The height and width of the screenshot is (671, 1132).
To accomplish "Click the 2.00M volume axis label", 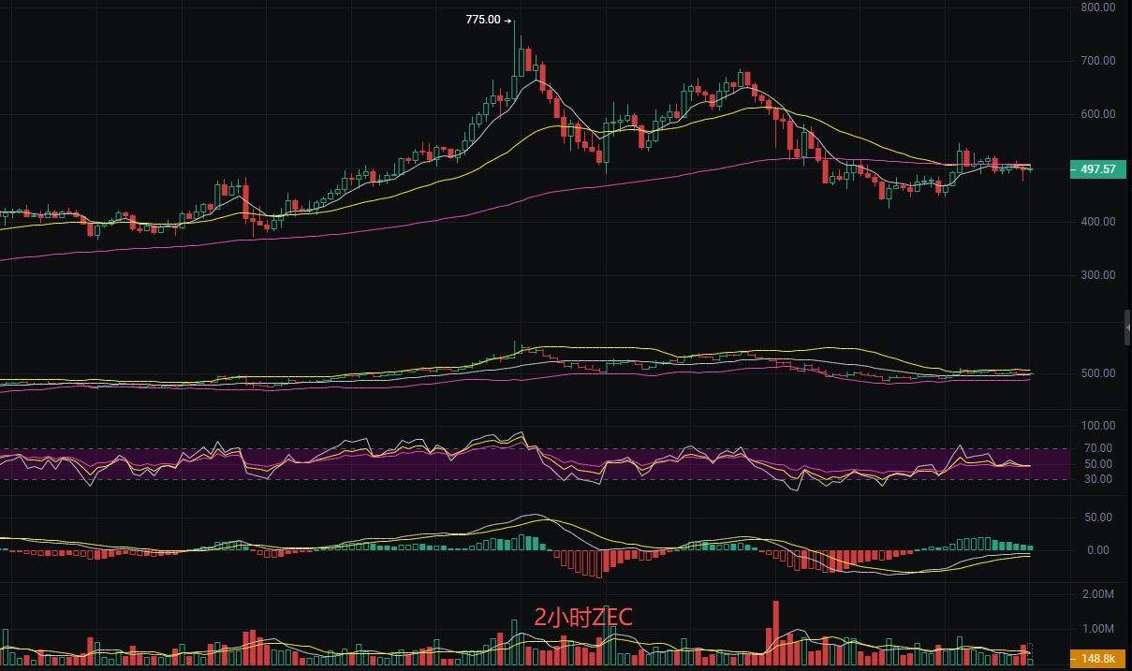I will coord(1097,594).
